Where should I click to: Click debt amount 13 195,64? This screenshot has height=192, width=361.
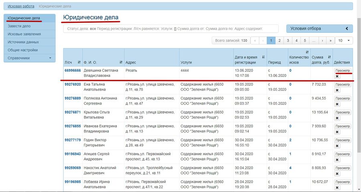coord(320,112)
